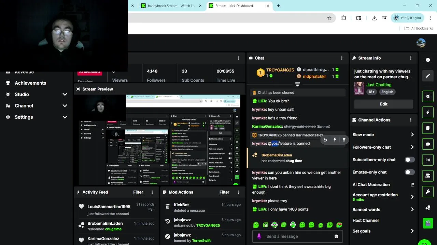Open All Bookmarks folder
Viewport: 437px width, 245px height.
click(419, 28)
